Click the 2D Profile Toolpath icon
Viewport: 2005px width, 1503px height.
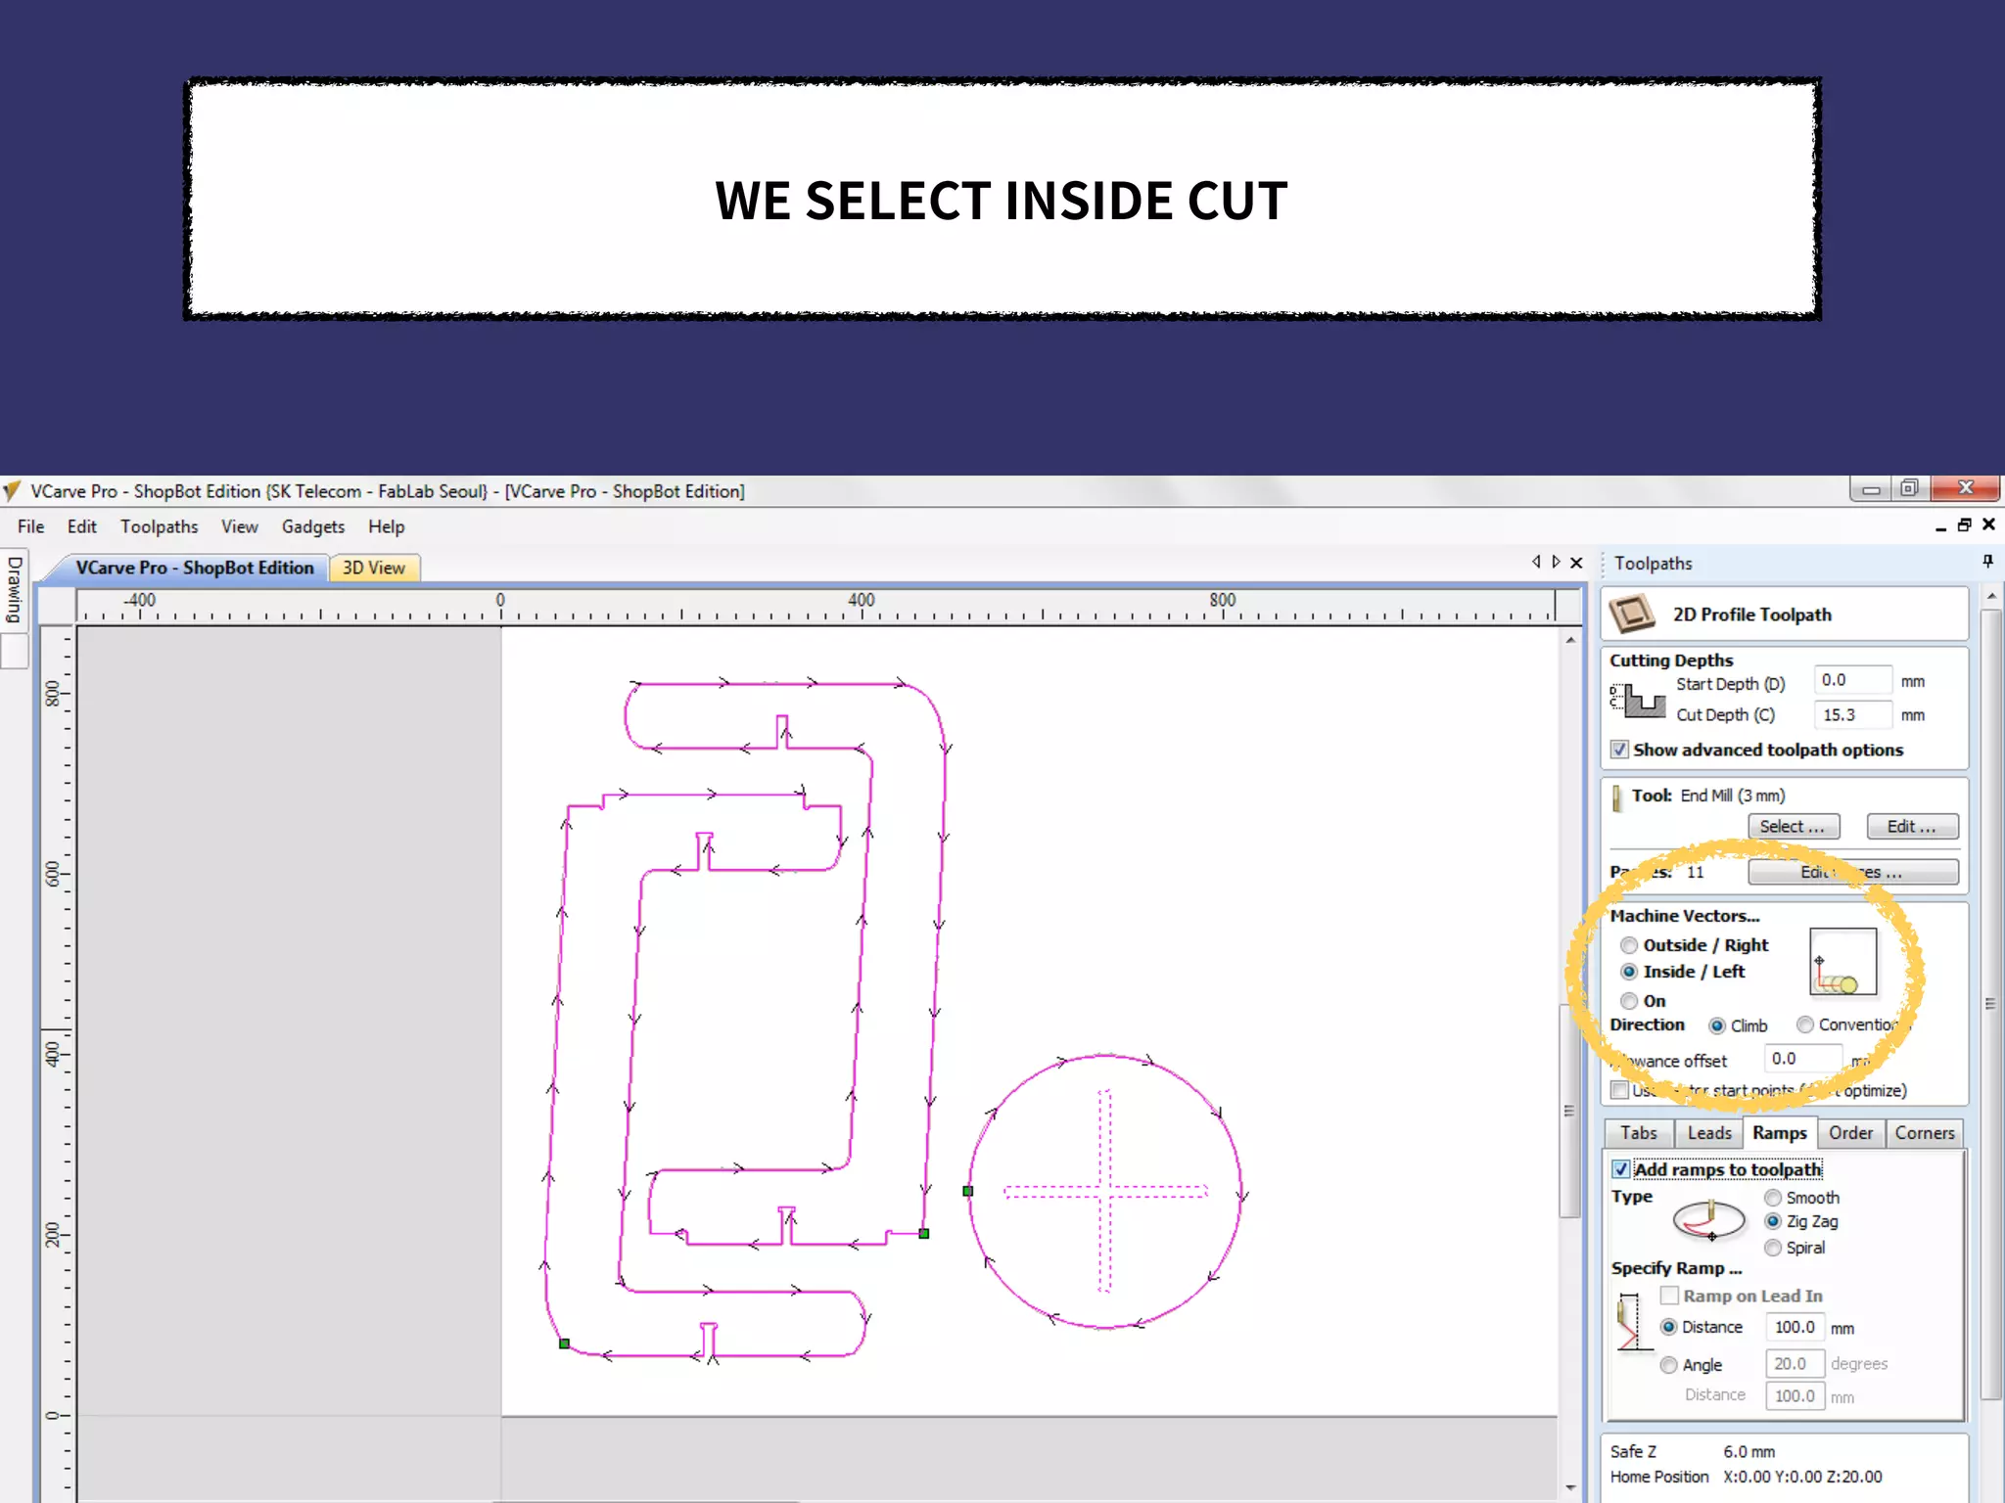tap(1632, 615)
